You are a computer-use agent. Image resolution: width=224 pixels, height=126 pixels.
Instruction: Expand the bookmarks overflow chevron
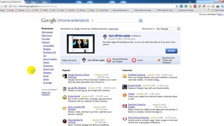209,10
